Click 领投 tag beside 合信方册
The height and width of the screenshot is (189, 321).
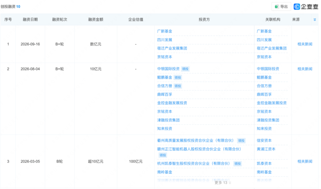coord(178,86)
